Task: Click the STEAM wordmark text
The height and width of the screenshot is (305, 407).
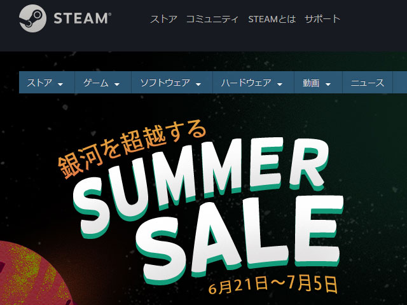Action: tap(82, 18)
